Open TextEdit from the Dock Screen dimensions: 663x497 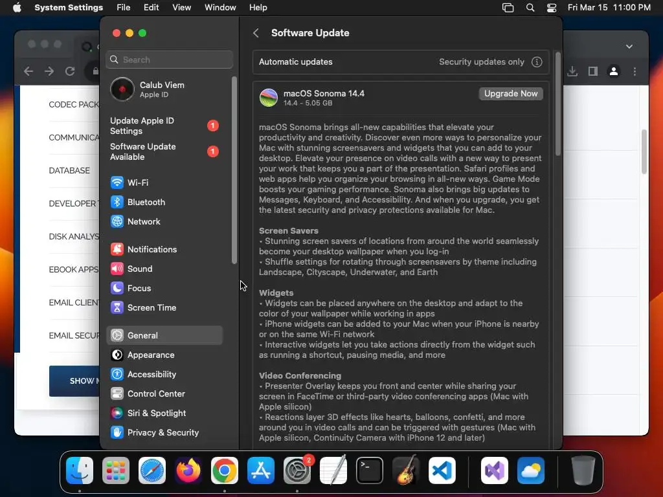333,470
